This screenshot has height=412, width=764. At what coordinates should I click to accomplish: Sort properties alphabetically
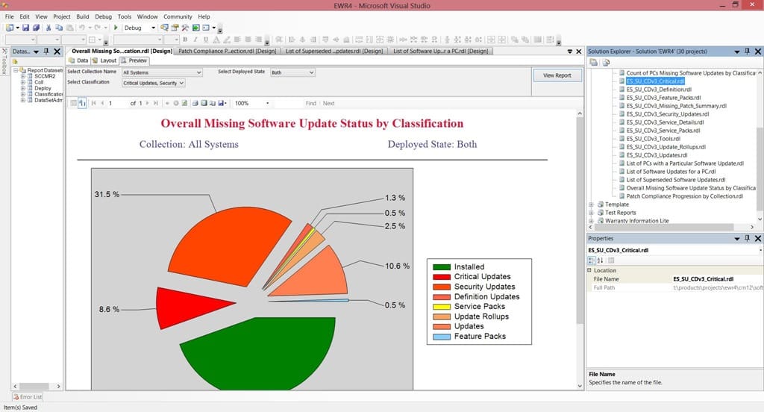tap(601, 260)
